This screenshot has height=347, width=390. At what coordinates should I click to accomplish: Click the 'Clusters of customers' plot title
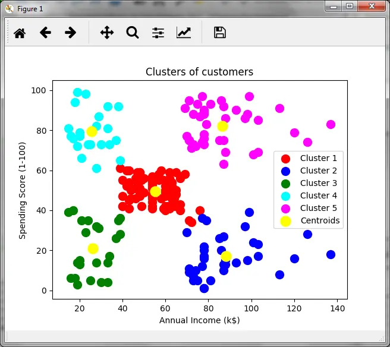coord(199,72)
